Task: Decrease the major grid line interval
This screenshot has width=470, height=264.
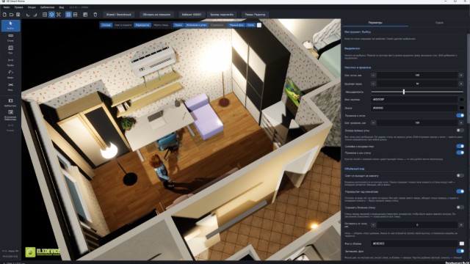Action: (x=373, y=84)
